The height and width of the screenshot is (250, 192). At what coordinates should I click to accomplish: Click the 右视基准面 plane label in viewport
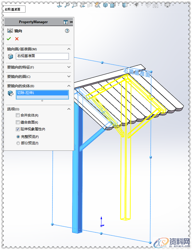pos(137,73)
